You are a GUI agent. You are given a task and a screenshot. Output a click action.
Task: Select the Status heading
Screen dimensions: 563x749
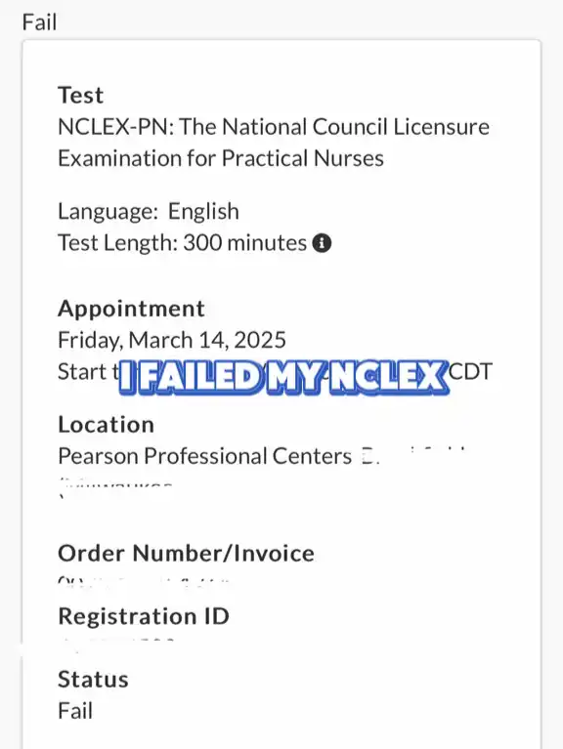pos(93,680)
